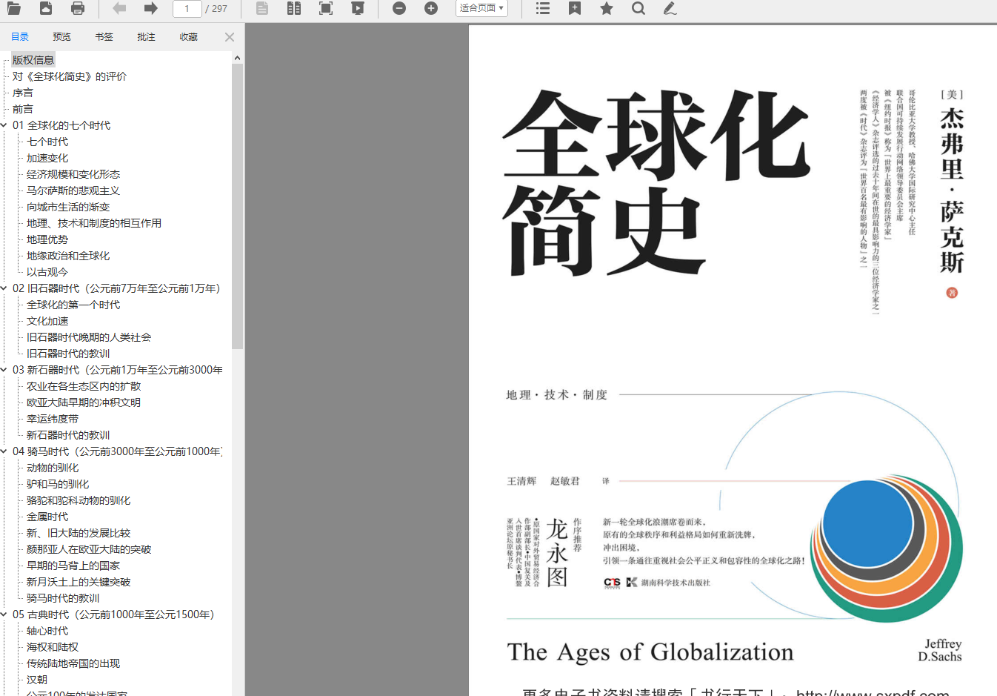Click the outline scrollbar up arrow
The image size is (997, 696).
tap(237, 58)
